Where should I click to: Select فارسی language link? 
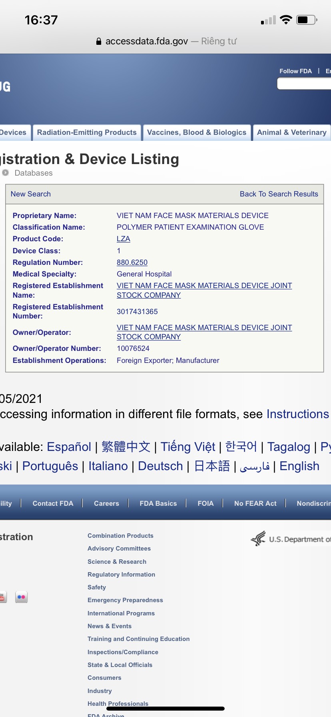tap(255, 467)
